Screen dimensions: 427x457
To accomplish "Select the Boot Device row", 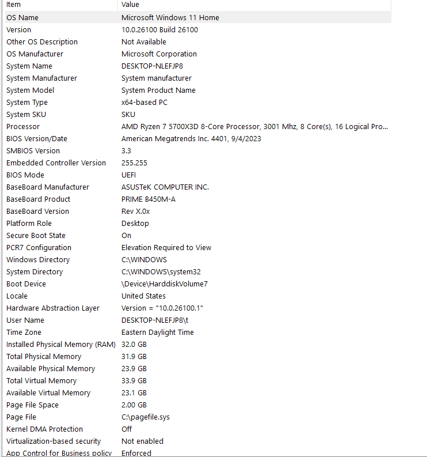I will coord(198,284).
